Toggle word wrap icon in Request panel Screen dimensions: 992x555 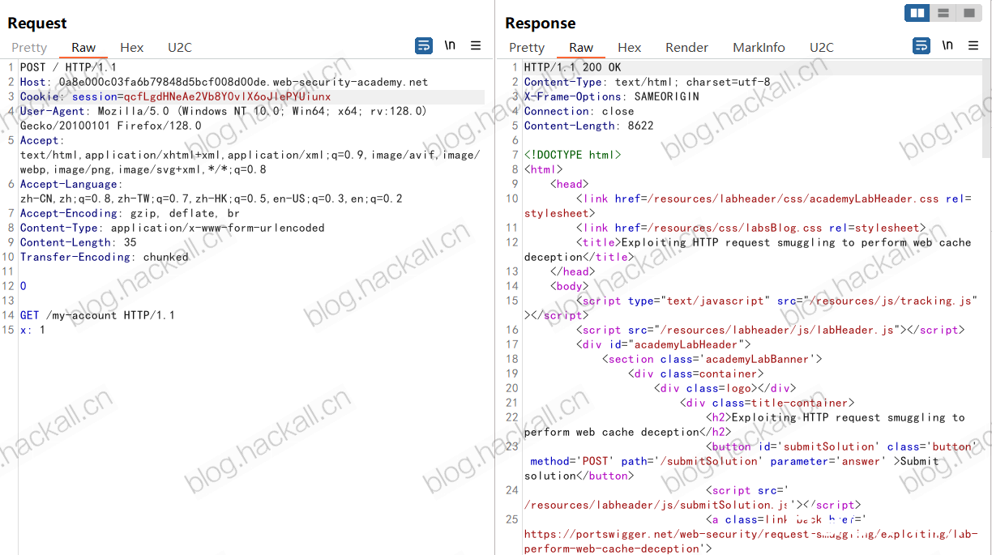(424, 46)
